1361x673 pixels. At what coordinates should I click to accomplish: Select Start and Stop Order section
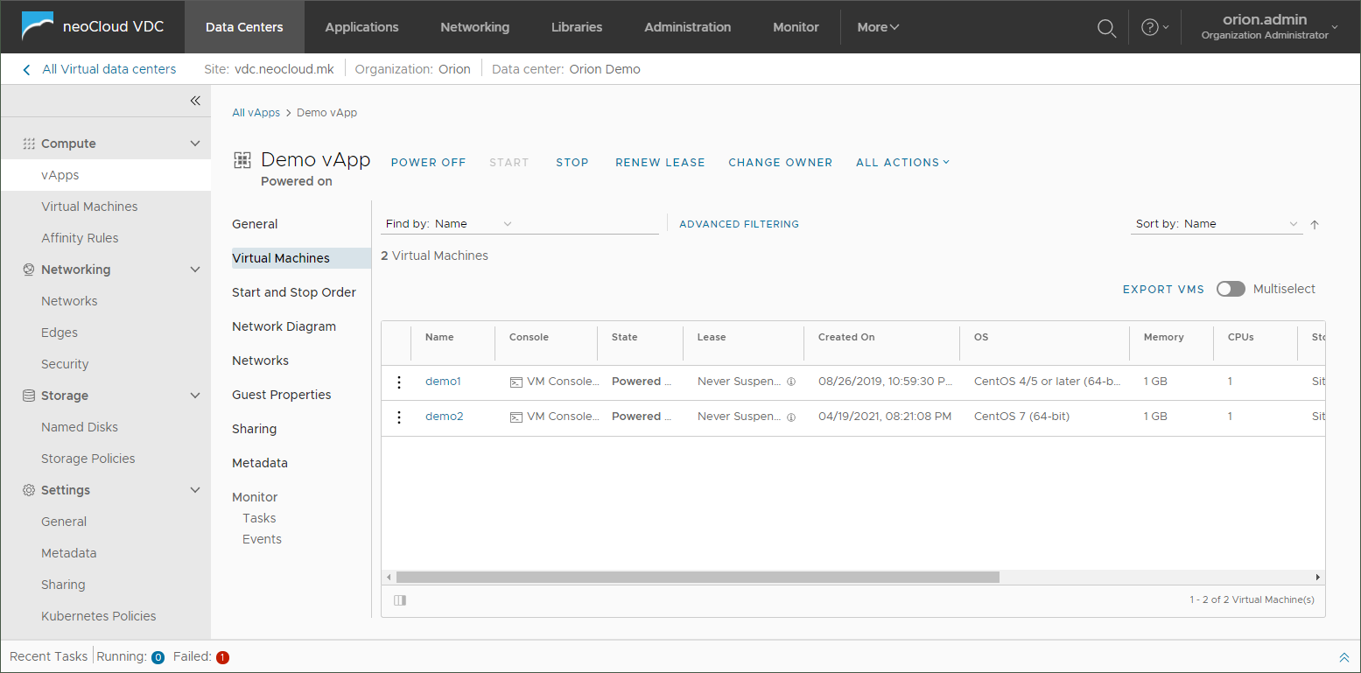tap(294, 292)
